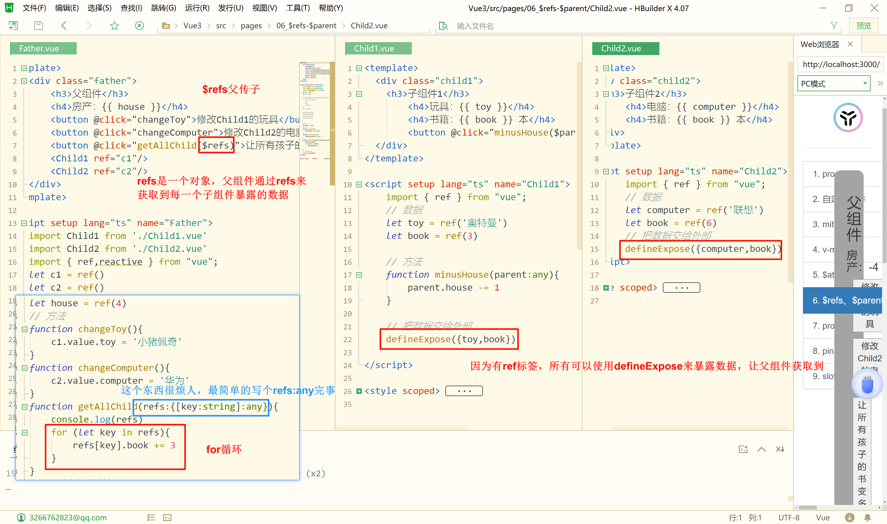Screen dimensions: 887x524
Task: Click the file search icon
Action: point(443,26)
